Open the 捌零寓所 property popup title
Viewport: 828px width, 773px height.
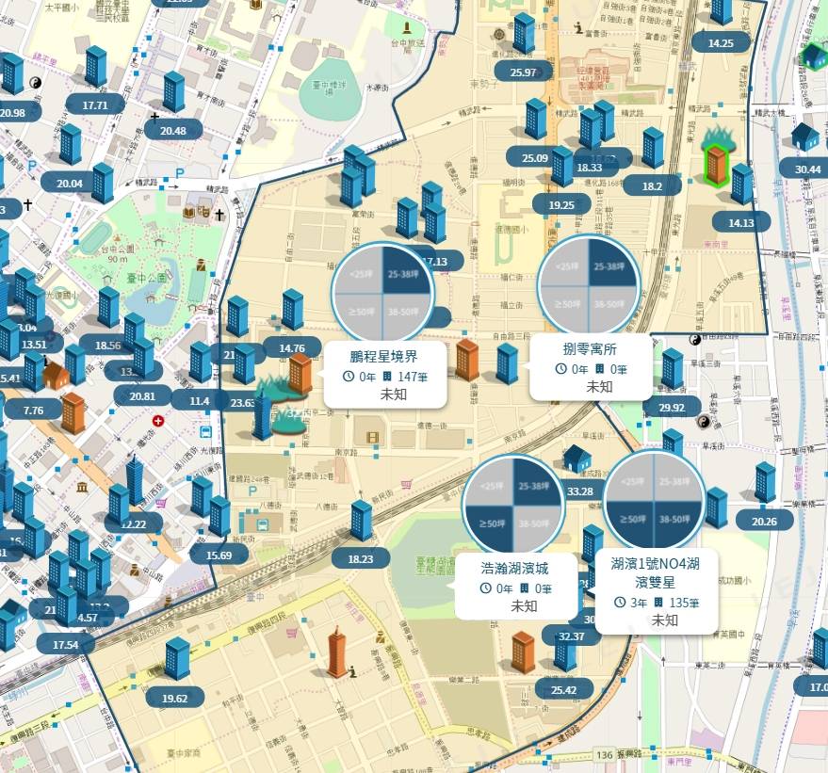point(590,348)
